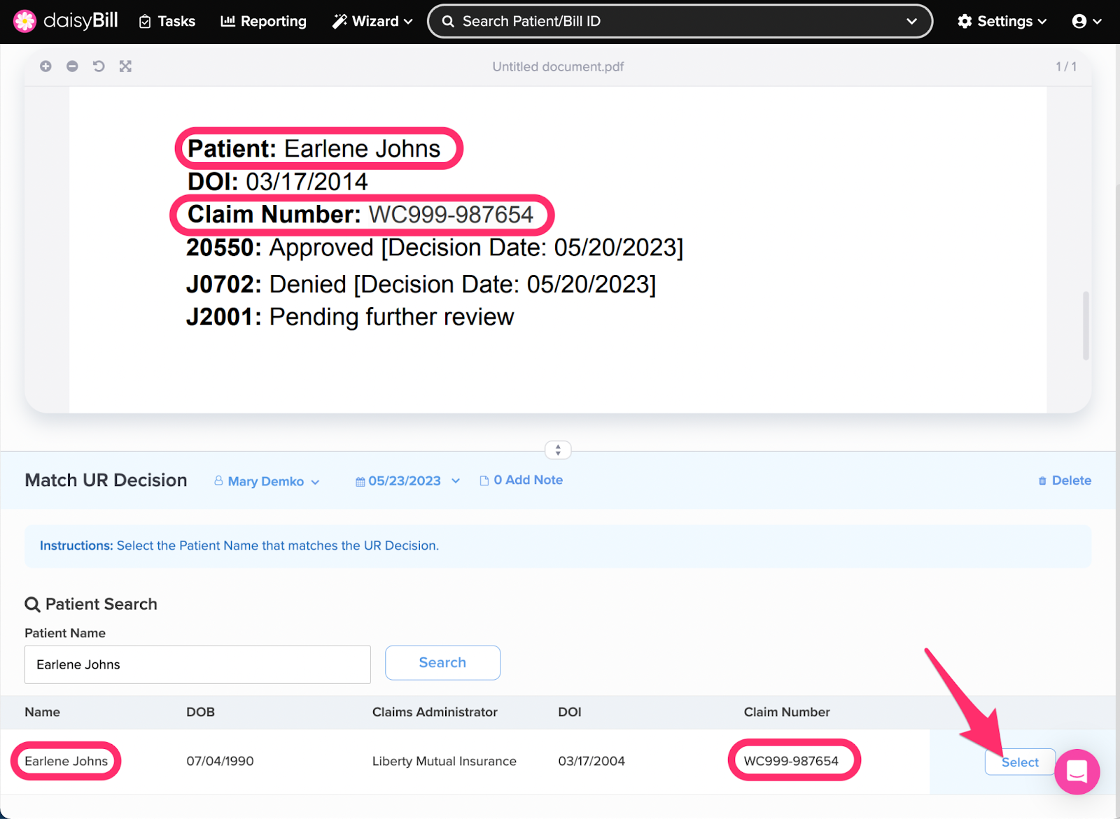Expand the top search bar dropdown arrow
This screenshot has width=1120, height=819.
911,22
